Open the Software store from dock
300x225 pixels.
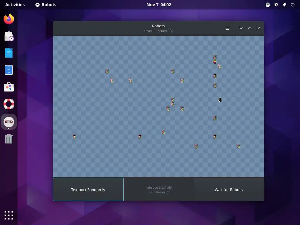(9, 87)
